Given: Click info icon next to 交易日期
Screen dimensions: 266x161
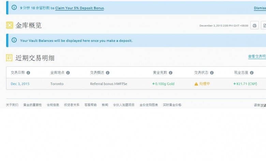Looking at the screenshot, I should 28,73.
